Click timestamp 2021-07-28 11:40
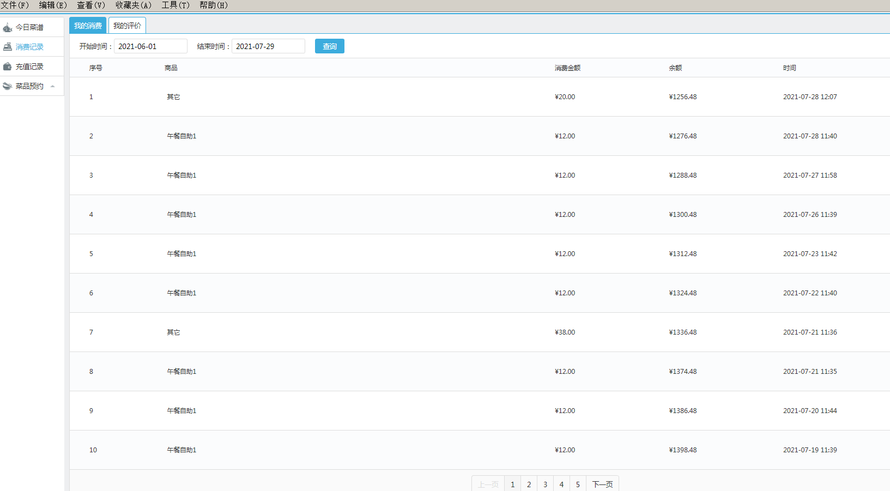This screenshot has height=491, width=890. (810, 136)
